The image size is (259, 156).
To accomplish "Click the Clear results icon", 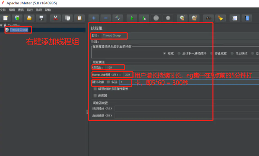I will coord(182,18).
